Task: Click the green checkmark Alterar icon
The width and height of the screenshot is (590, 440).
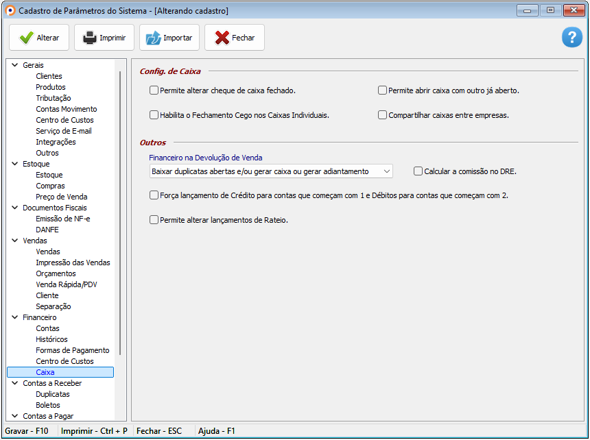Action: pos(26,38)
